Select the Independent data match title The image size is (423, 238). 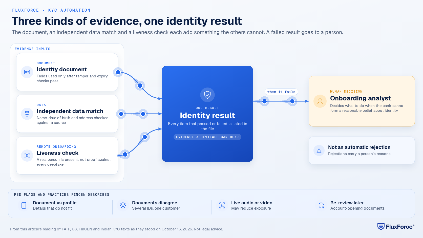(x=70, y=111)
